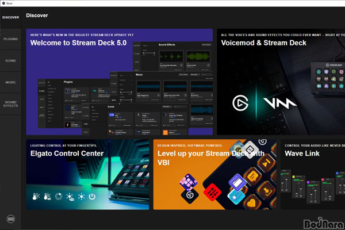
Task: Click the pink grid app icon in VBI card
Action: click(189, 182)
